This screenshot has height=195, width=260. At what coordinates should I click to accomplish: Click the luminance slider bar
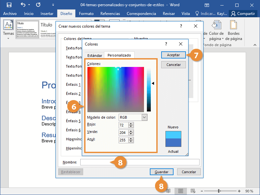click(x=149, y=90)
